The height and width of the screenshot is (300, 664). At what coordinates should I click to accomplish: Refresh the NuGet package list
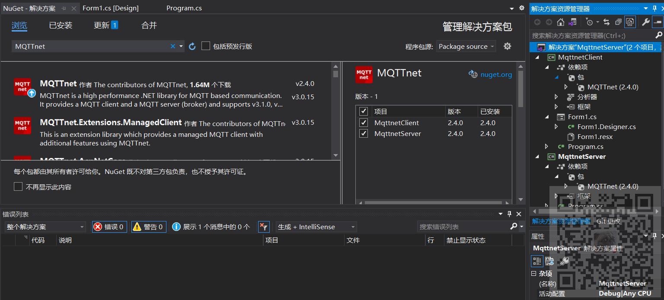[x=192, y=46]
